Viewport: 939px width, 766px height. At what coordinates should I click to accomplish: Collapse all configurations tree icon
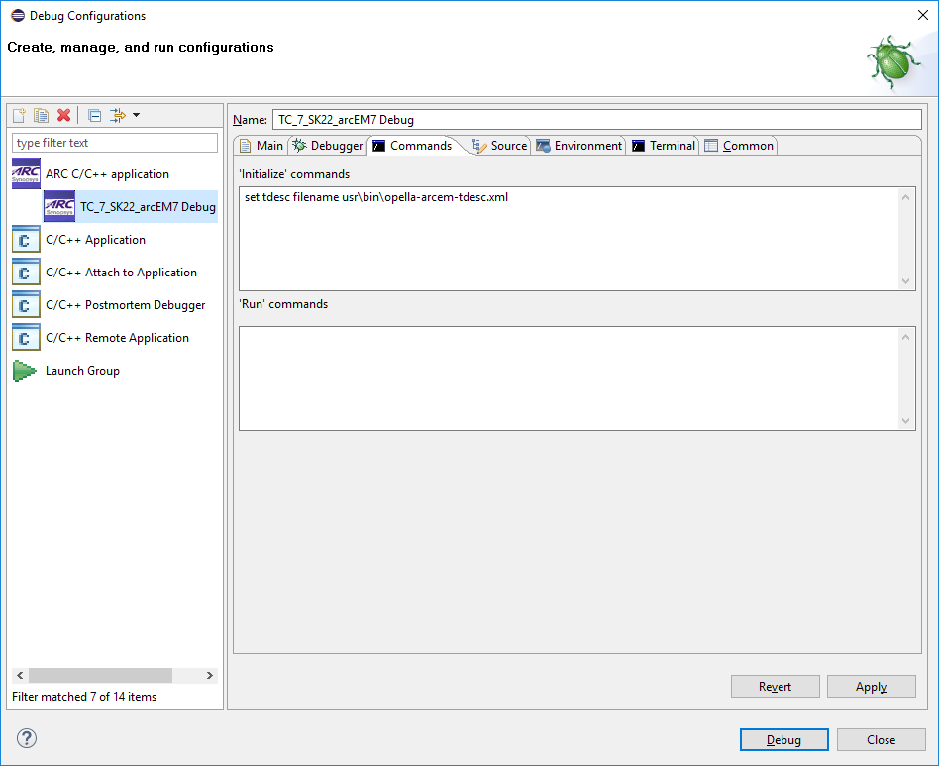click(95, 115)
